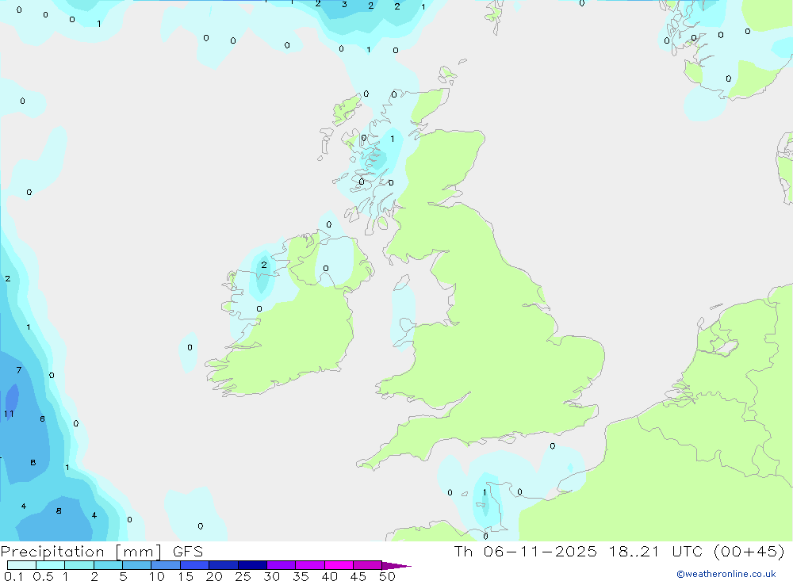Click the 40–45 mm magenta legend swatch

coord(339,565)
